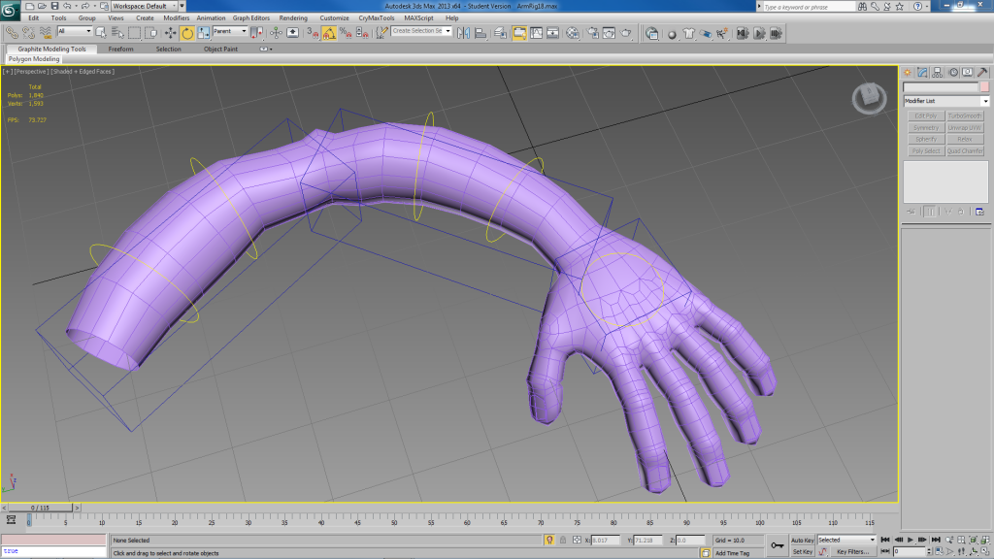Switch to the Freeform ribbon tab
994x559 pixels.
121,49
